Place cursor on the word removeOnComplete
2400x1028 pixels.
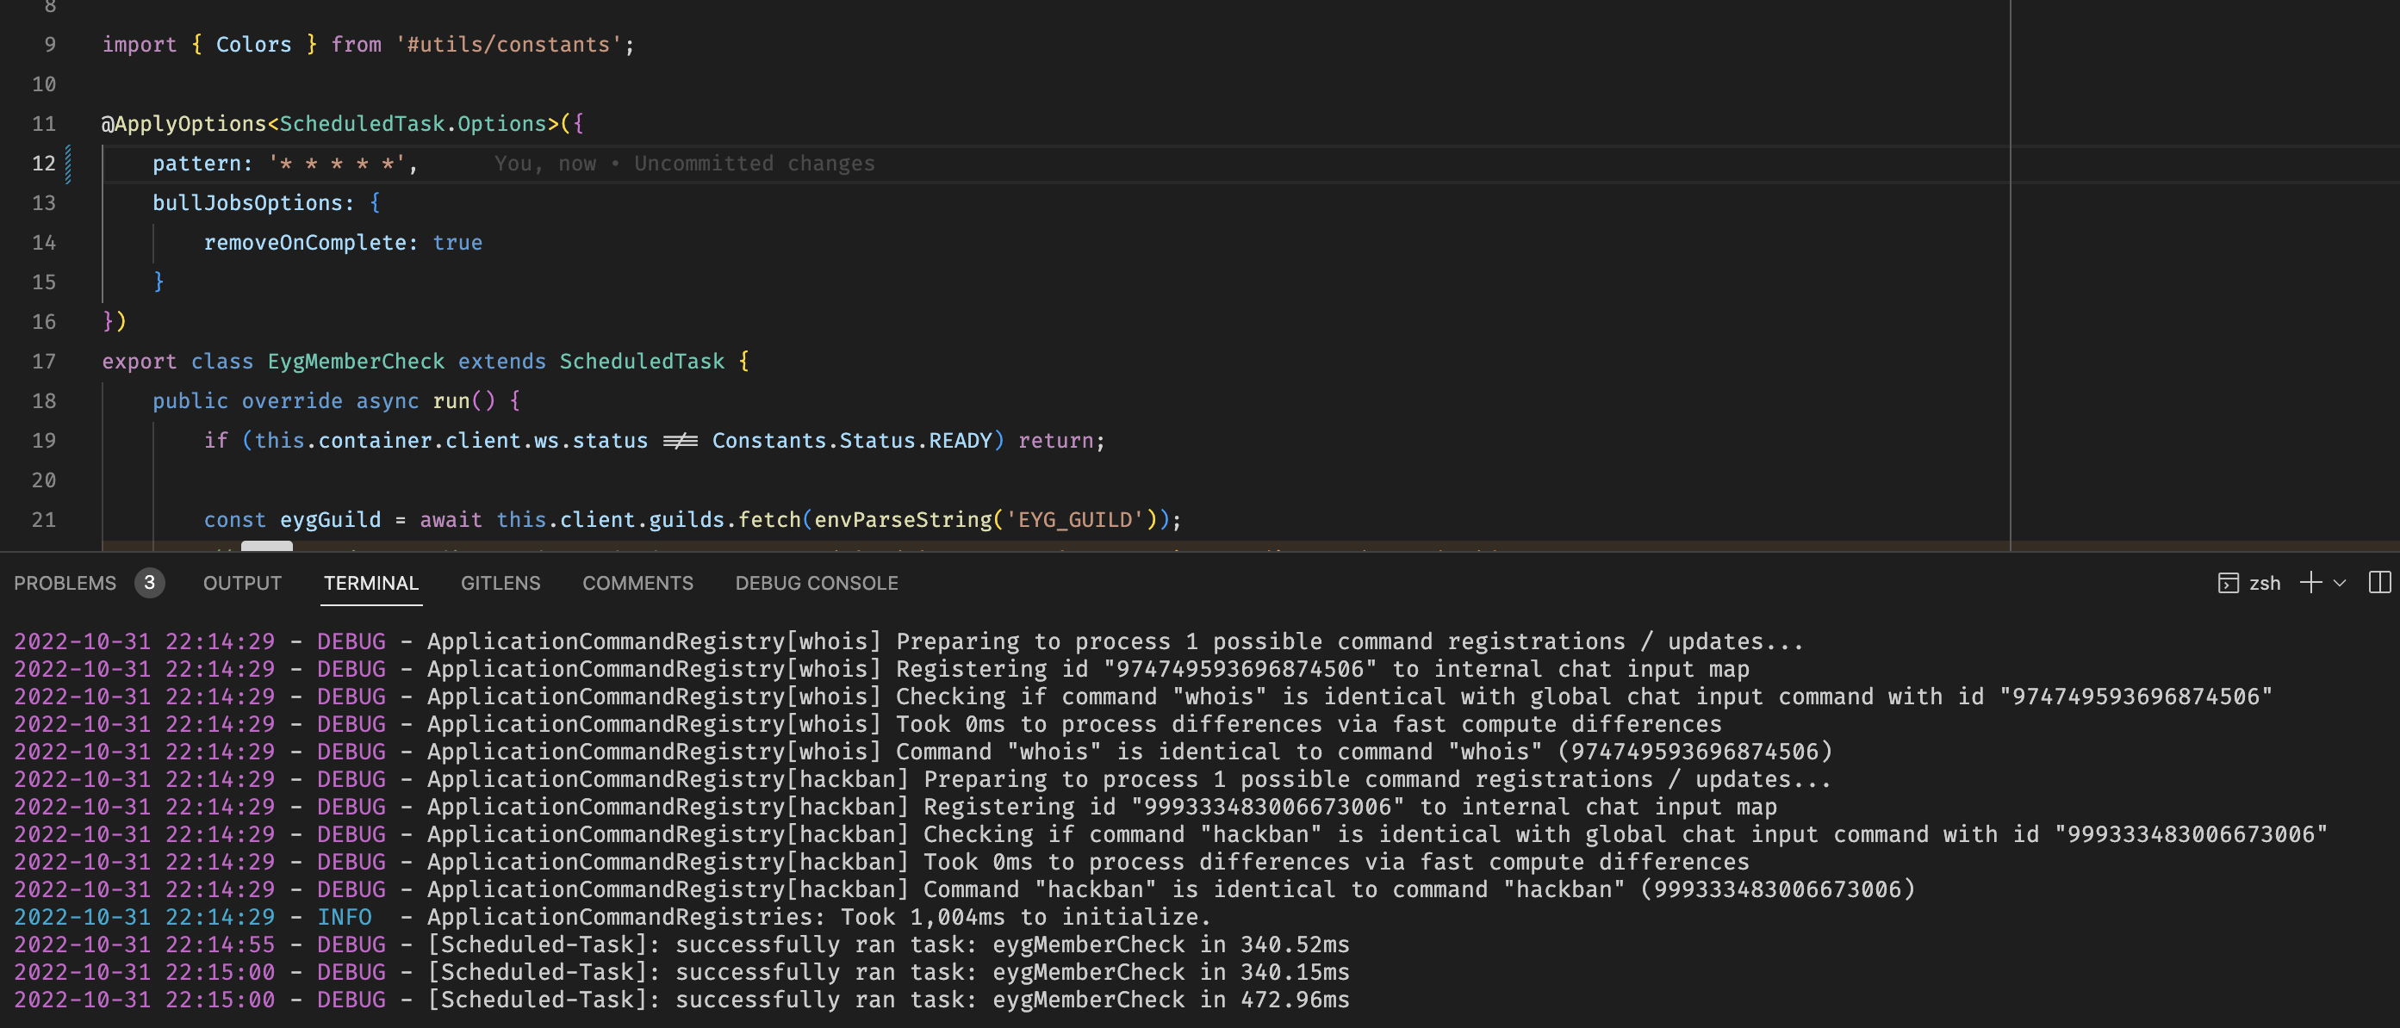point(308,242)
